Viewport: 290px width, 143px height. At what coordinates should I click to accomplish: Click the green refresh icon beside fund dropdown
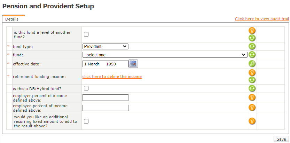coord(252,55)
